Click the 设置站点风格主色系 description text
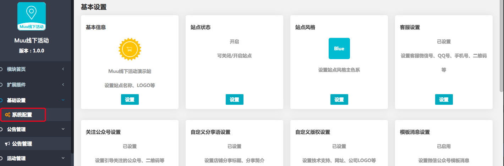Image resolution: width=504 pixels, height=166 pixels. point(339,70)
